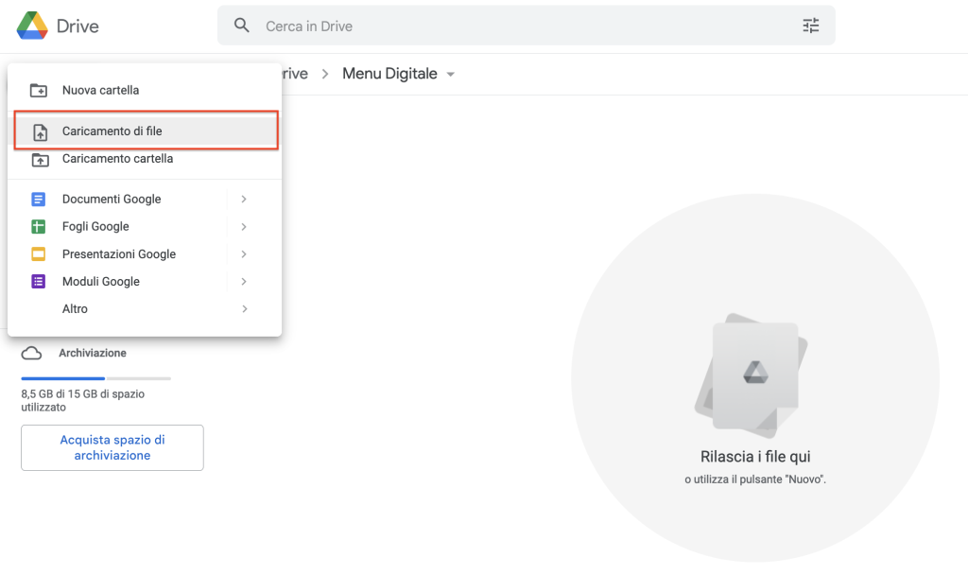Click the Archiviazione cloud icon
968x575 pixels.
32,352
